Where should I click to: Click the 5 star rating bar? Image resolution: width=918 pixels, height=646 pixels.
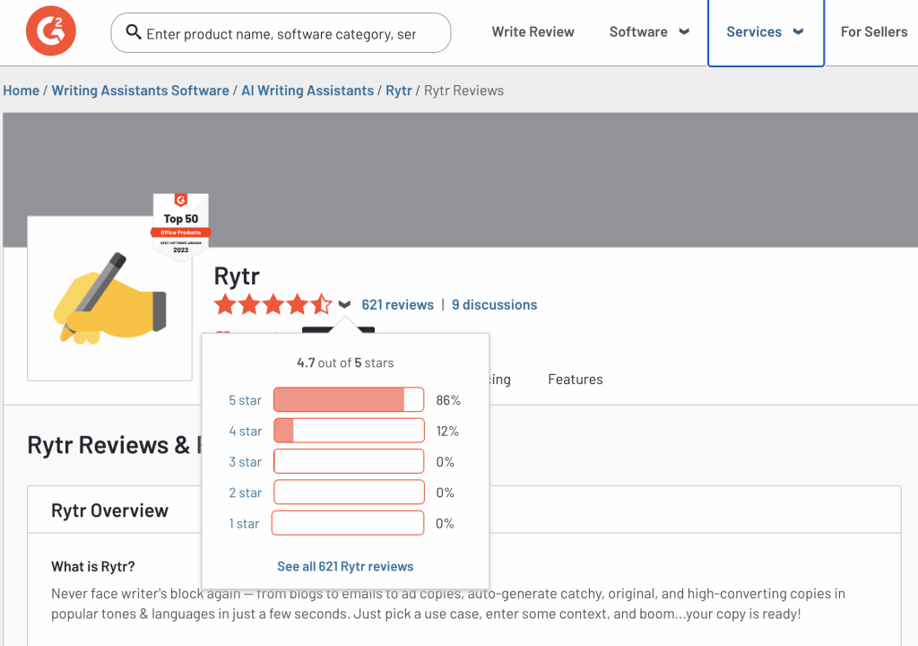click(349, 400)
